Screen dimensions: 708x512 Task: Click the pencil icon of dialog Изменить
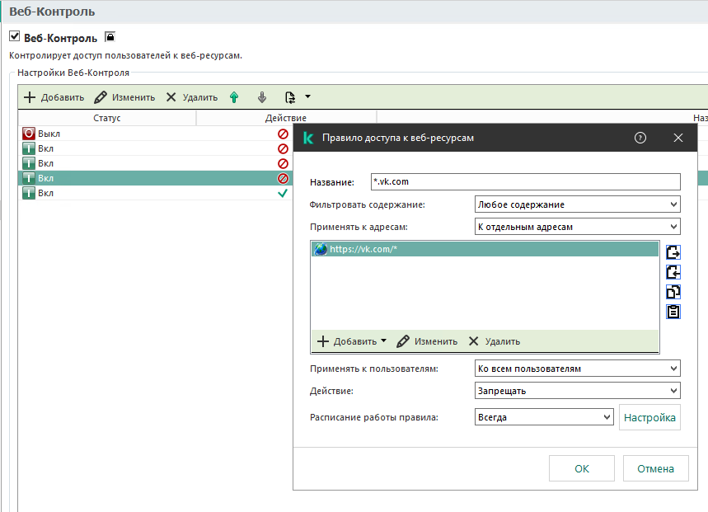click(x=403, y=341)
